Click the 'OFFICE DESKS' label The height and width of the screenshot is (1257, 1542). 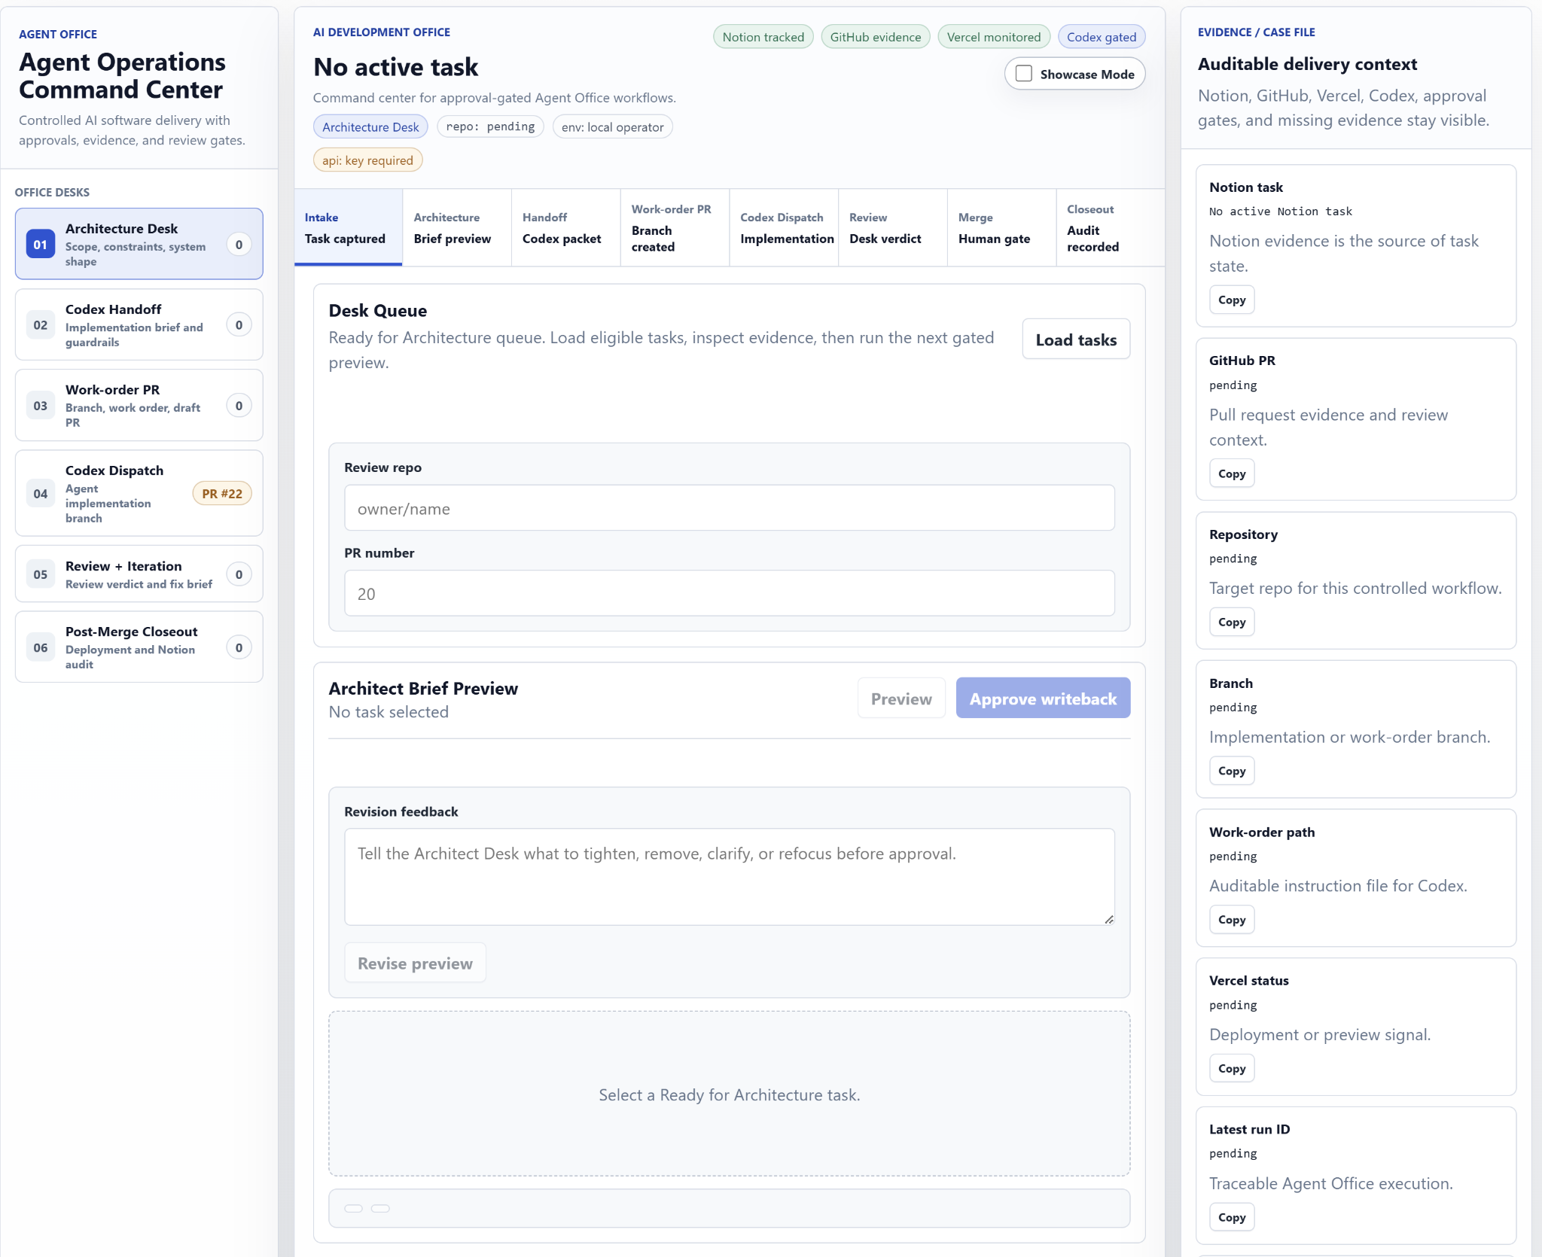coord(52,193)
